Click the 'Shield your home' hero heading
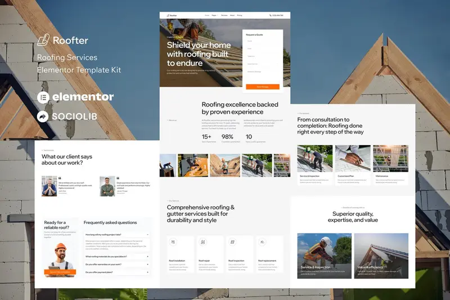This screenshot has width=450, height=300. click(199, 54)
